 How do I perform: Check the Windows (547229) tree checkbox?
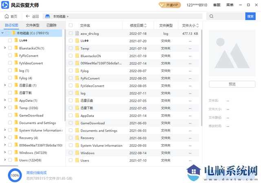(x=10, y=152)
